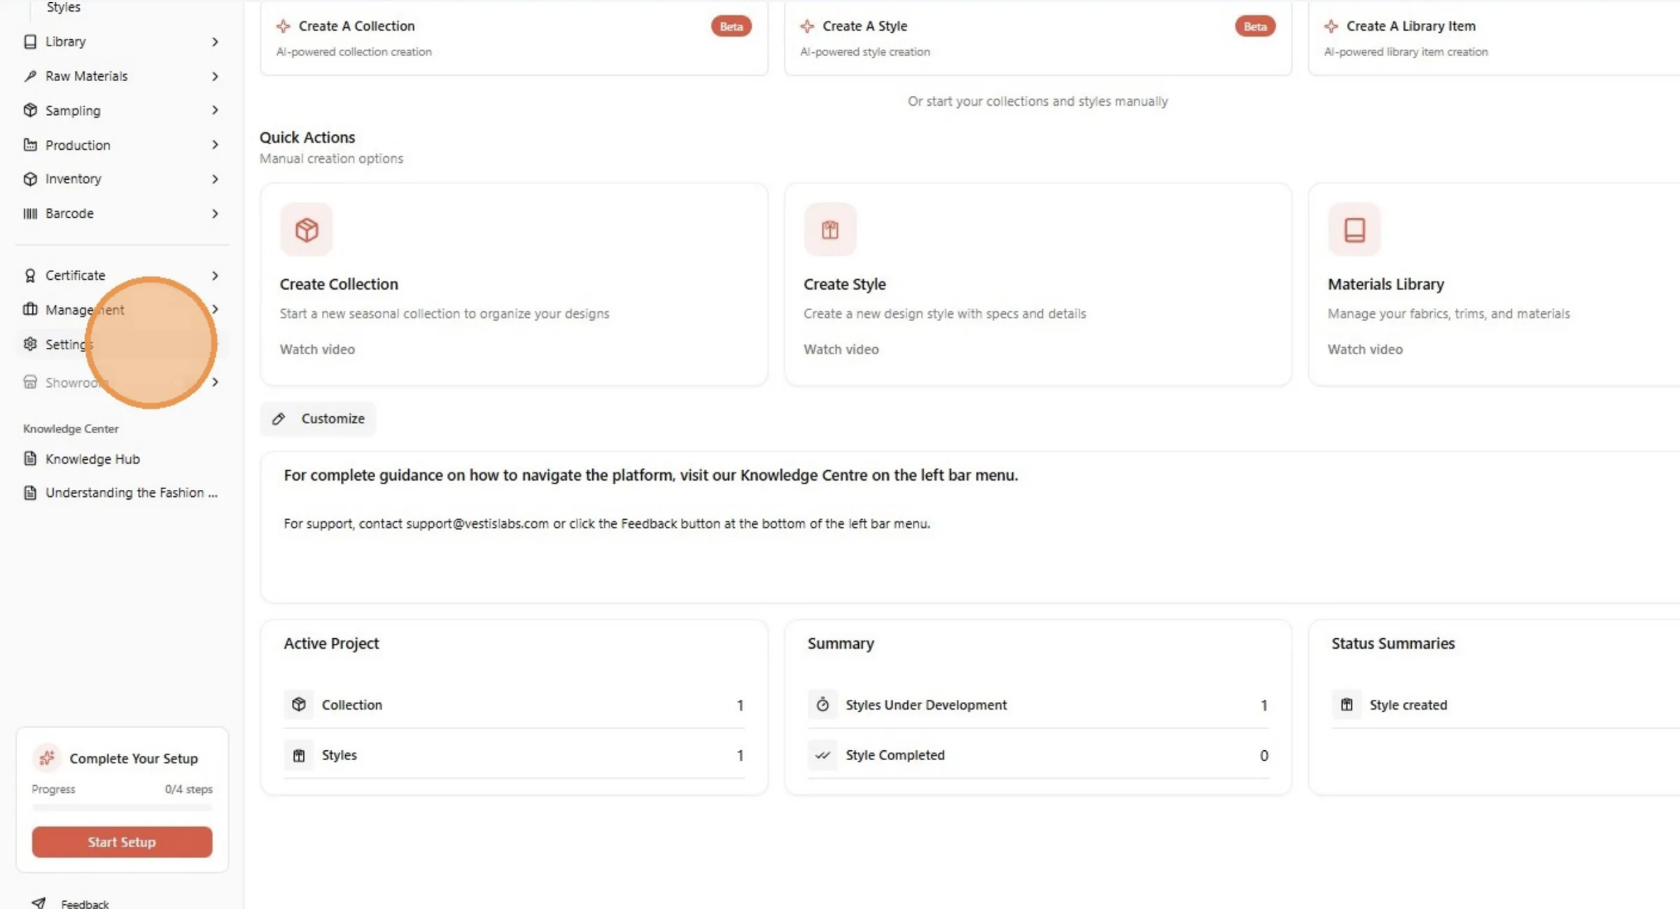Click the Active Project Collection row
The height and width of the screenshot is (909, 1680).
[514, 705]
